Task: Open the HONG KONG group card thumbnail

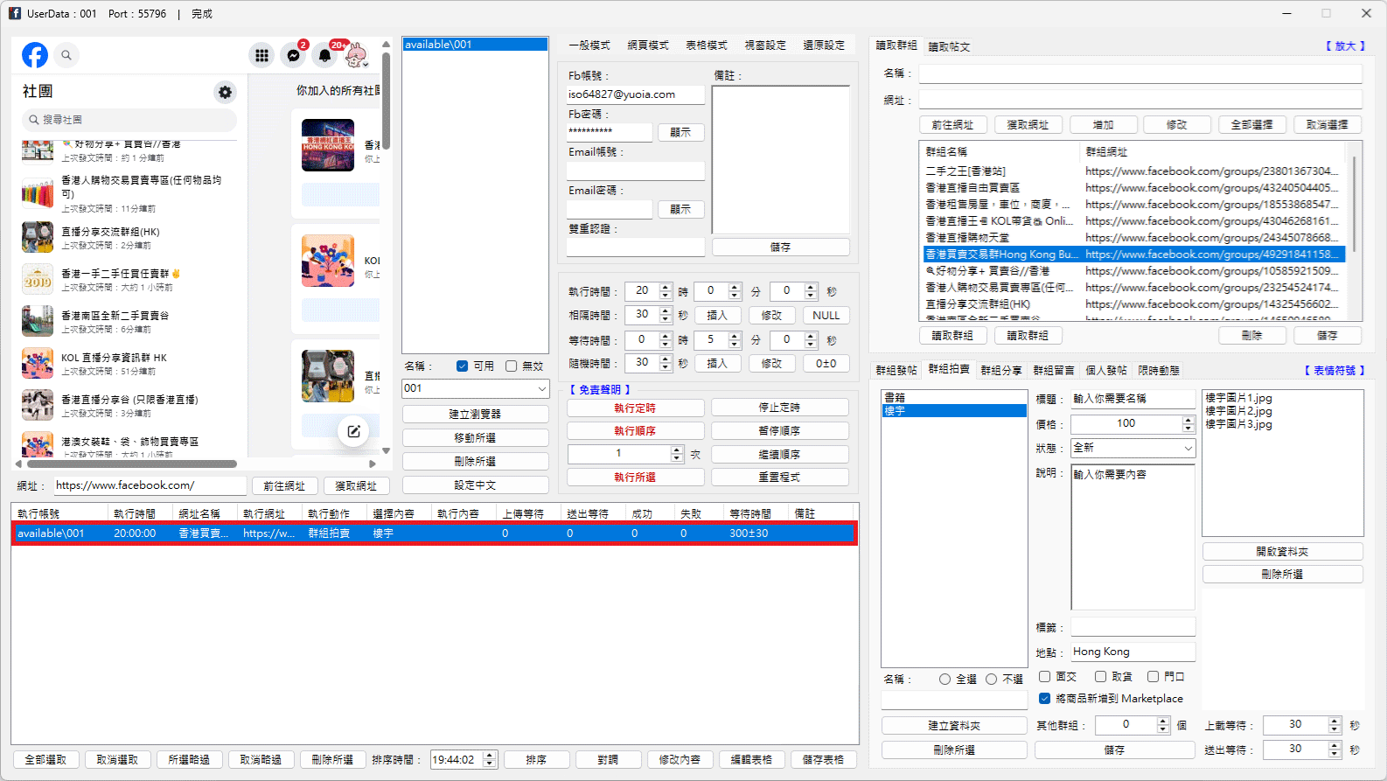Action: (328, 145)
